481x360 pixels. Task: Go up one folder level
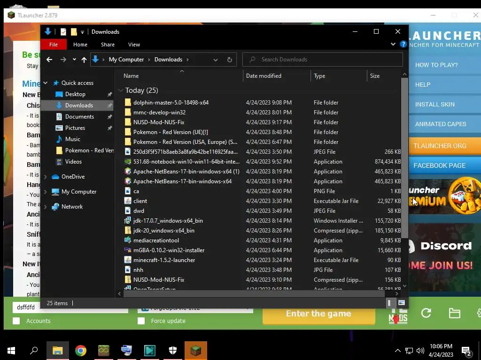pyautogui.click(x=84, y=60)
